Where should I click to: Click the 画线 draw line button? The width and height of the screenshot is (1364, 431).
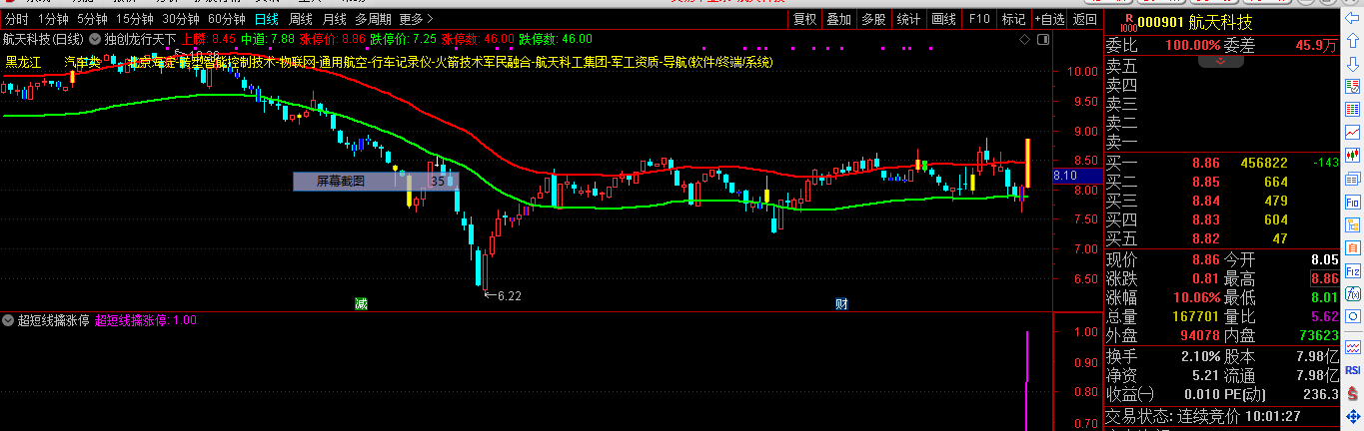pyautogui.click(x=943, y=19)
